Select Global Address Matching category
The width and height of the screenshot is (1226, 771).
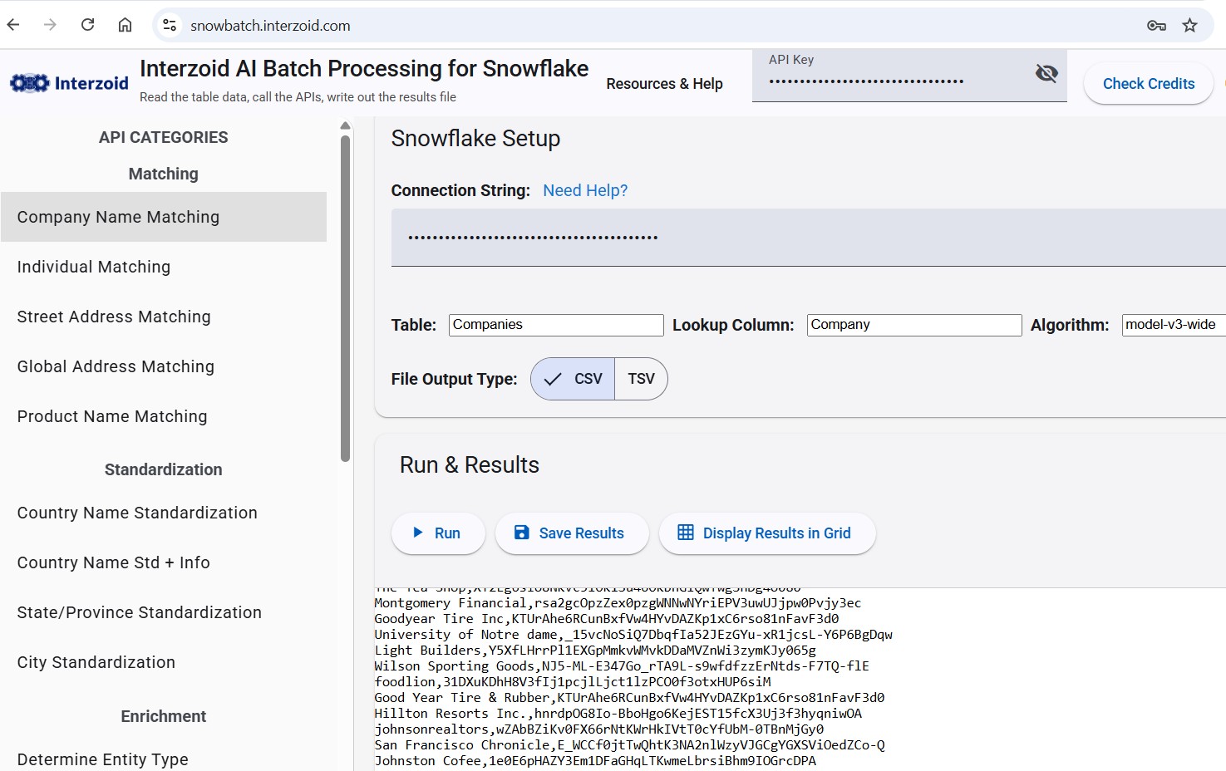[164, 366]
